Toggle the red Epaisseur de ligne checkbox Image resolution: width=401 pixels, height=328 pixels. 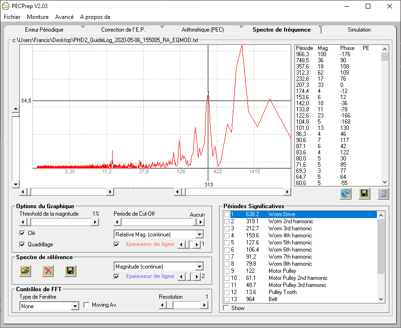click(x=116, y=244)
